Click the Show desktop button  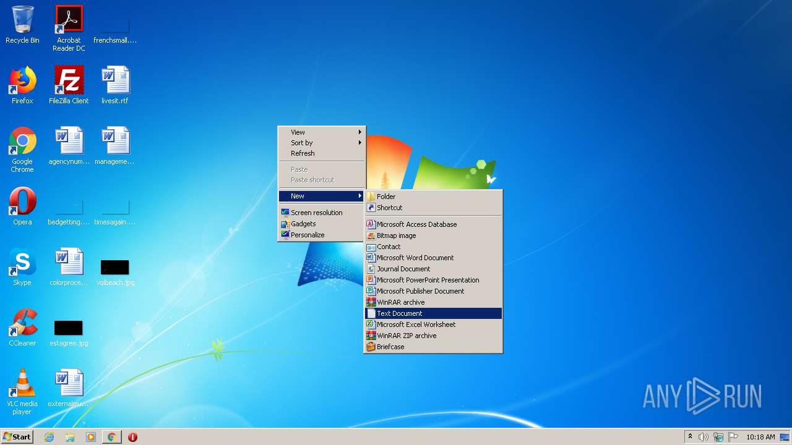(785, 437)
